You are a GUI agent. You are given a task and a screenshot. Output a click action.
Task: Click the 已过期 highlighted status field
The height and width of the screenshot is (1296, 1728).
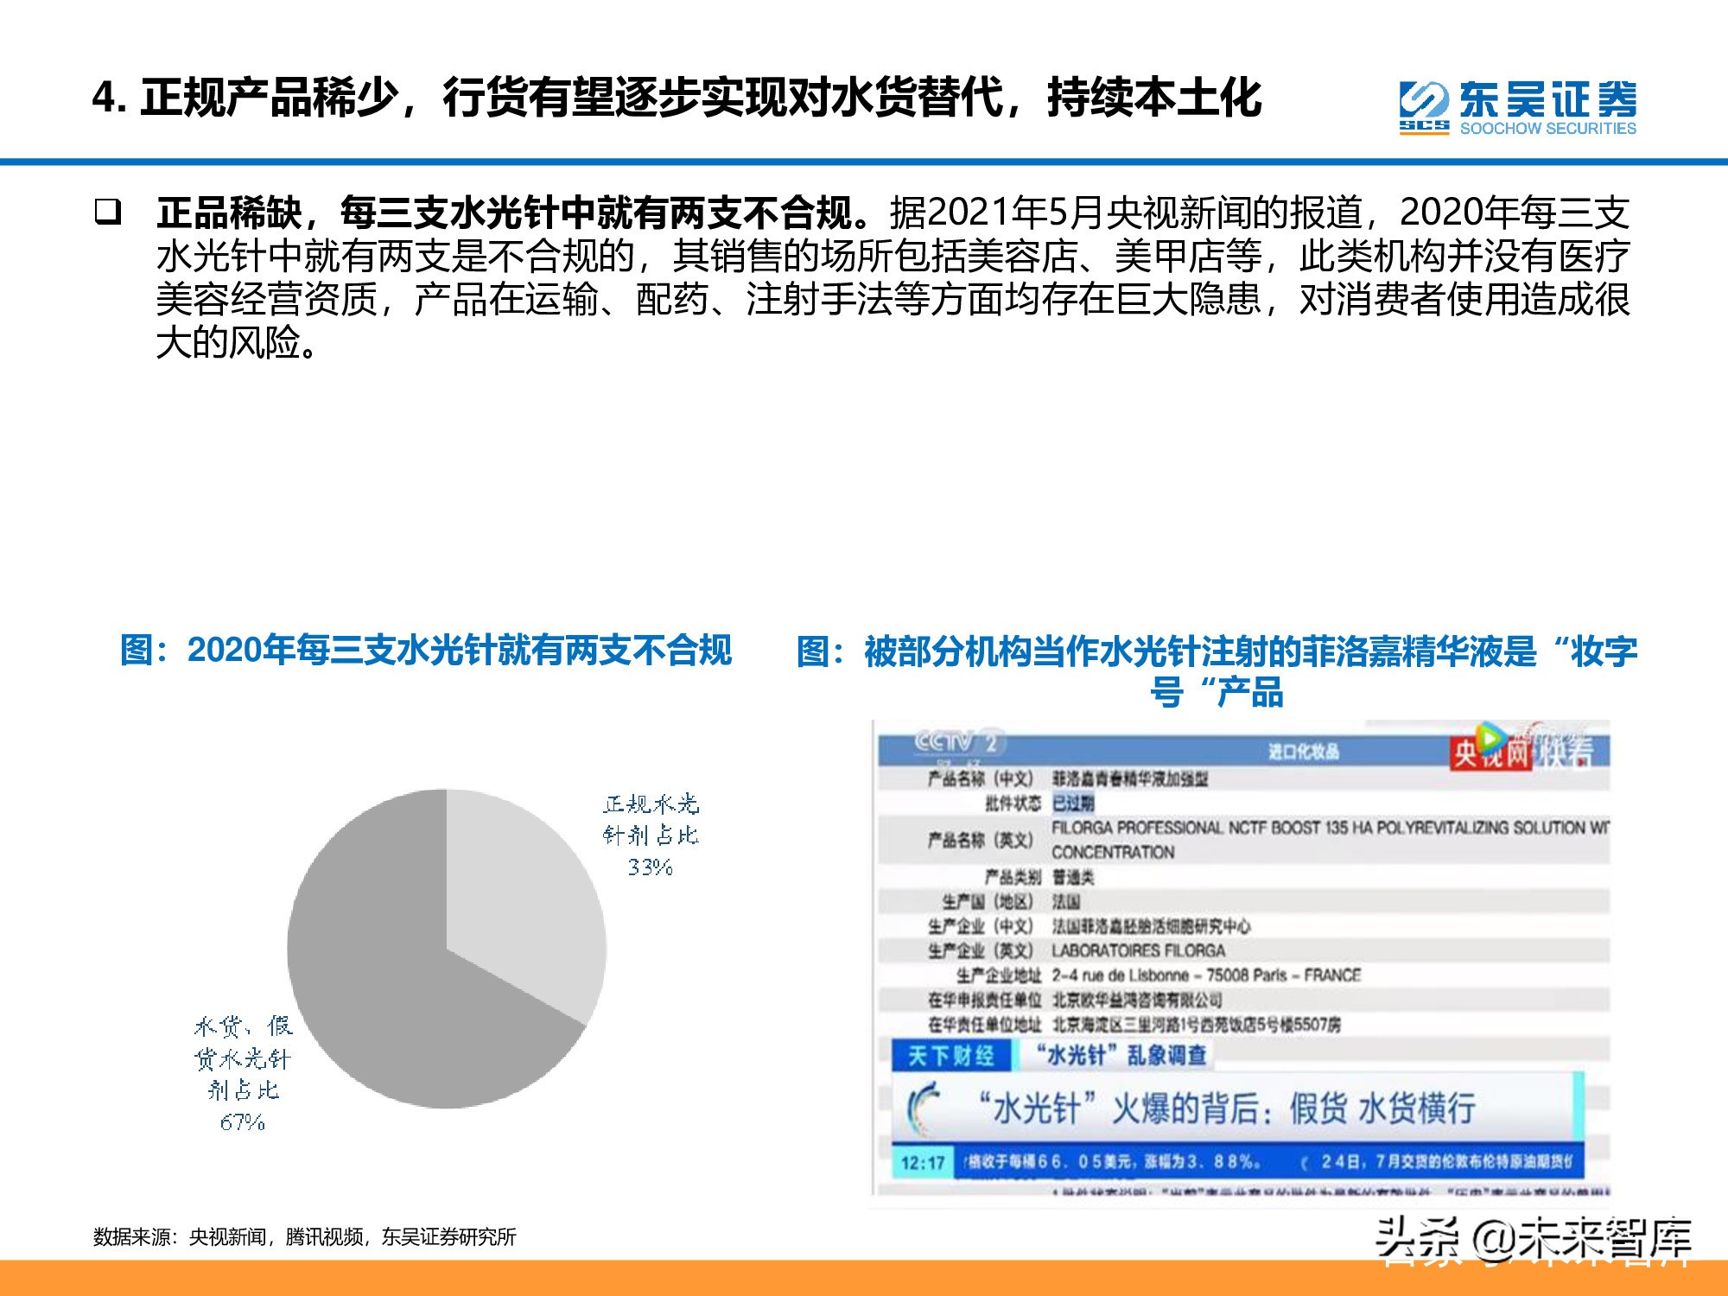coord(1073,804)
